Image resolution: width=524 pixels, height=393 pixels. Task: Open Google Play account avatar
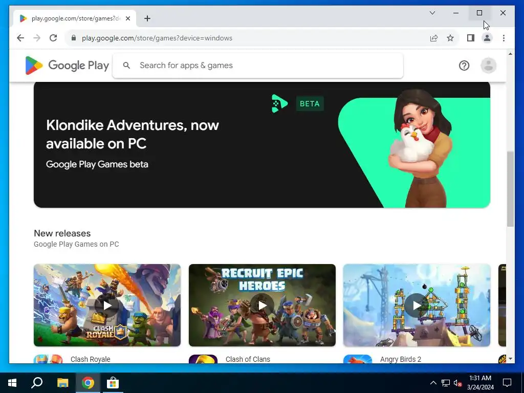(x=488, y=65)
